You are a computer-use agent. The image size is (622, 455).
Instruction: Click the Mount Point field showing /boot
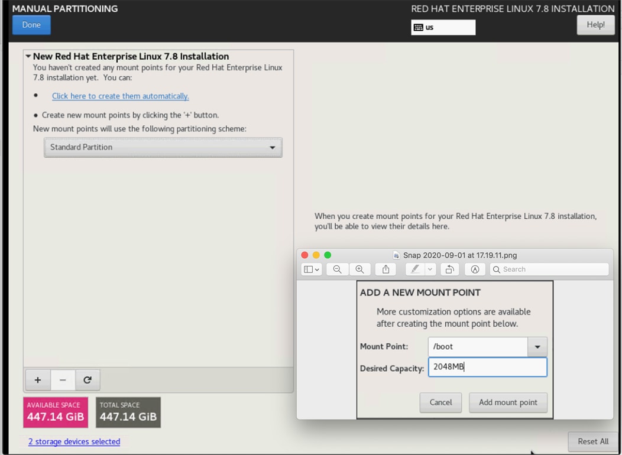[478, 347]
